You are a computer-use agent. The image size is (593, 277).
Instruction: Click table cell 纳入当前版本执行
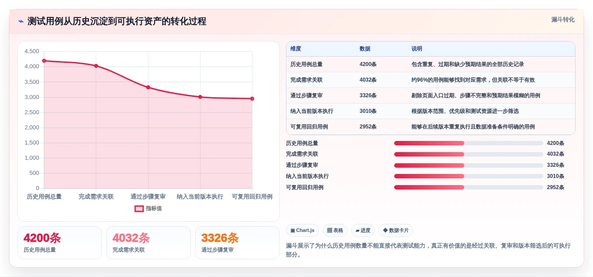click(312, 111)
